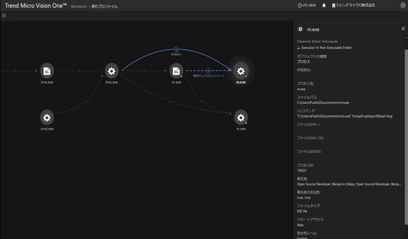
Task: Close the m.exe details panel
Action: 403,29
